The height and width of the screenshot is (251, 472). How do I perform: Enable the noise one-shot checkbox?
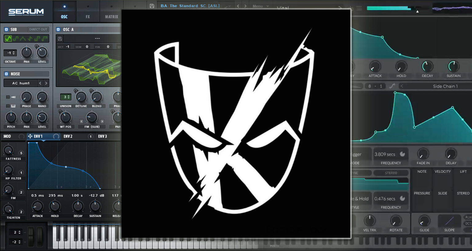(8, 97)
